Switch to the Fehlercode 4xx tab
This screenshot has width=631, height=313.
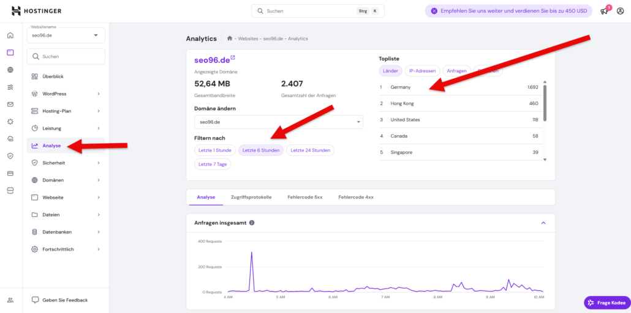(x=356, y=197)
